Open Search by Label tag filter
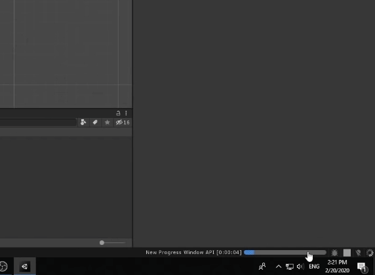 tap(95, 122)
